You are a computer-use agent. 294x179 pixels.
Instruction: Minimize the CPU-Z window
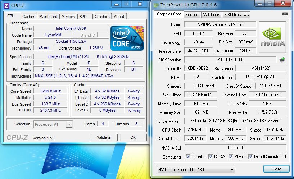coord(117,4)
